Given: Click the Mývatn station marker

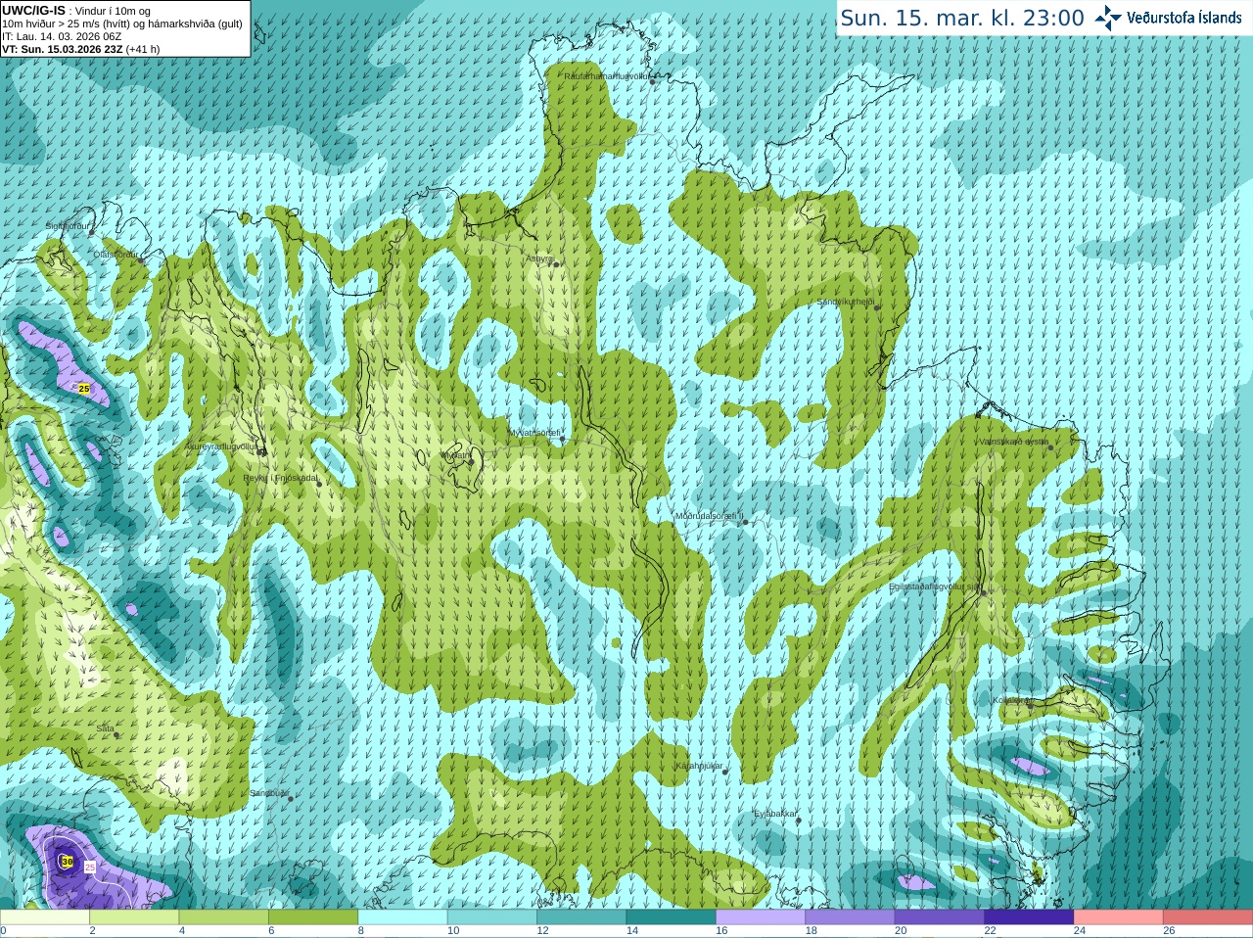Looking at the screenshot, I should click(471, 462).
